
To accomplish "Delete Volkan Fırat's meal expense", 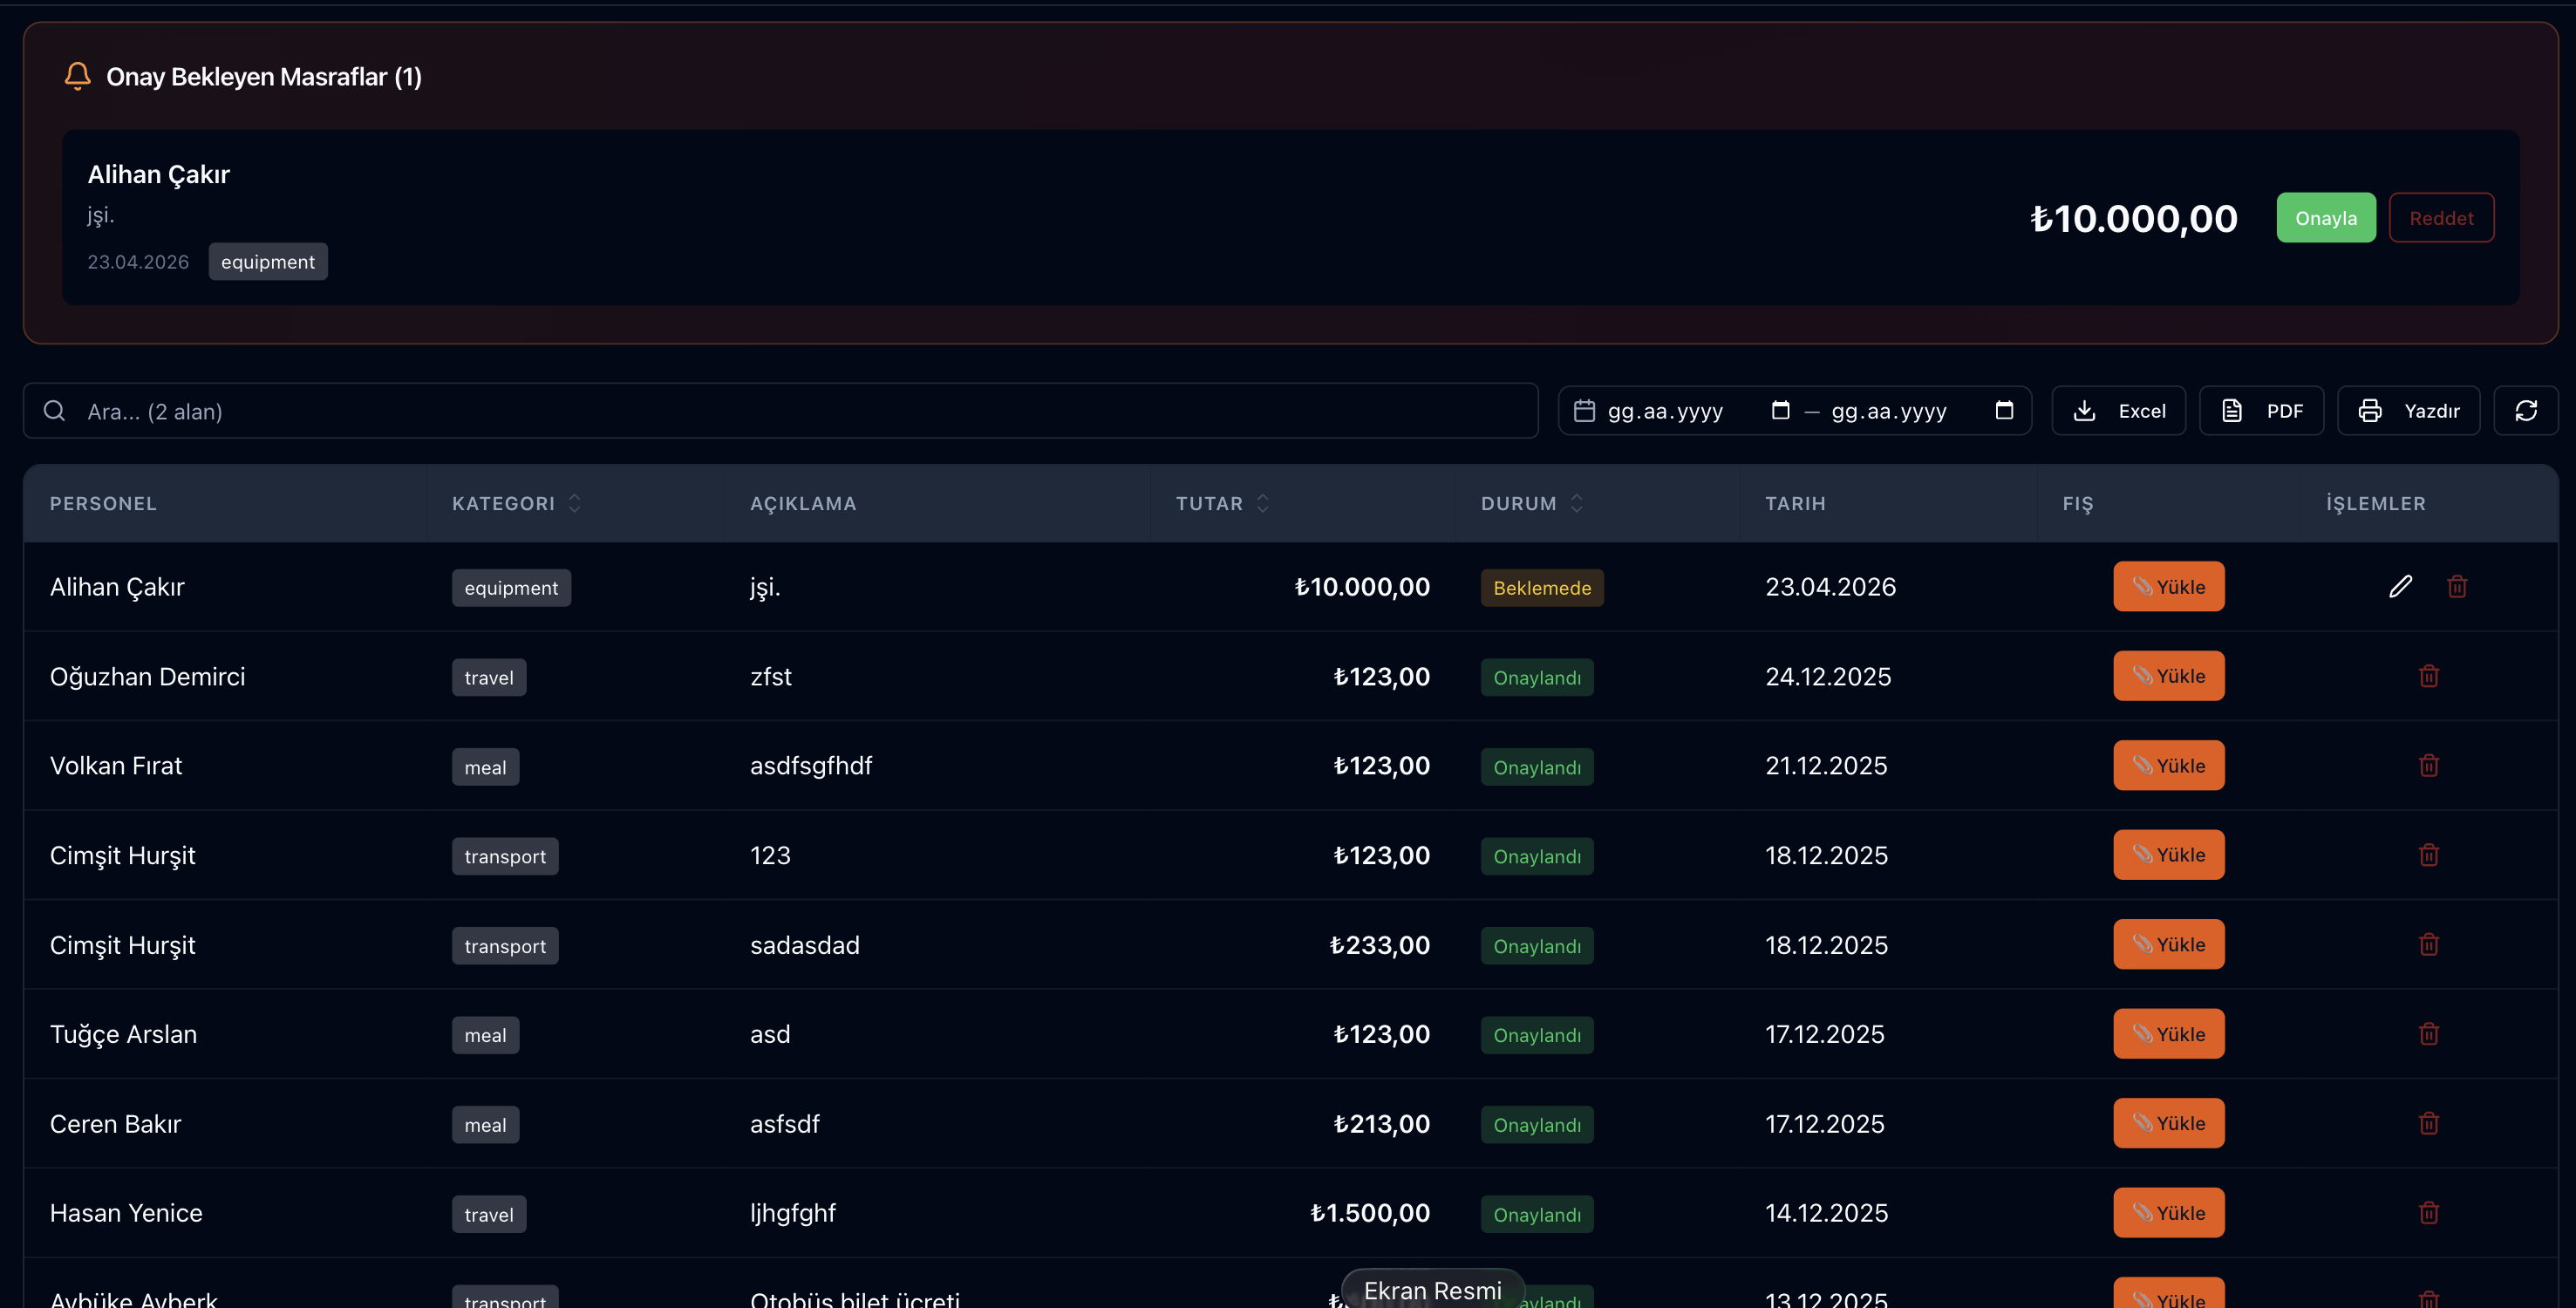I will [2429, 766].
